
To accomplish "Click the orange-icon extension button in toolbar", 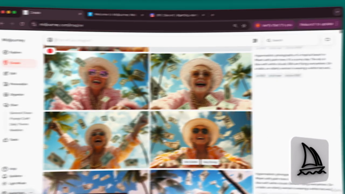I will tap(274, 25).
